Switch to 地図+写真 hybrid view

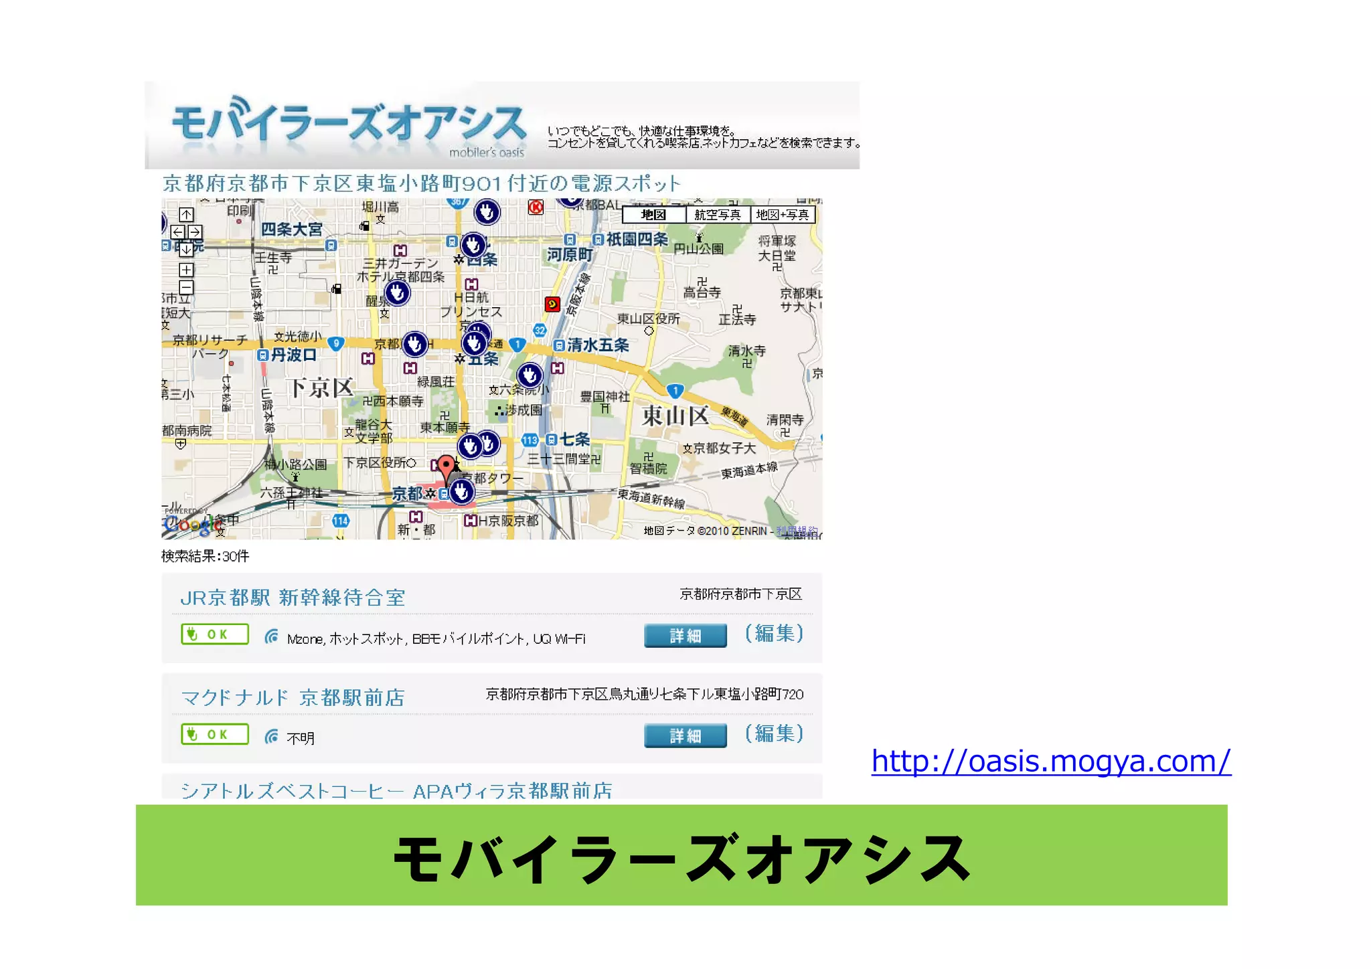pyautogui.click(x=783, y=215)
